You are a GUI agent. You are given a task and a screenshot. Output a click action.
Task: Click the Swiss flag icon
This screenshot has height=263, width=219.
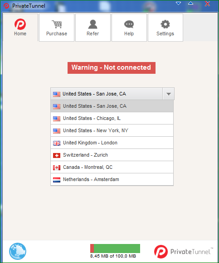(x=57, y=155)
